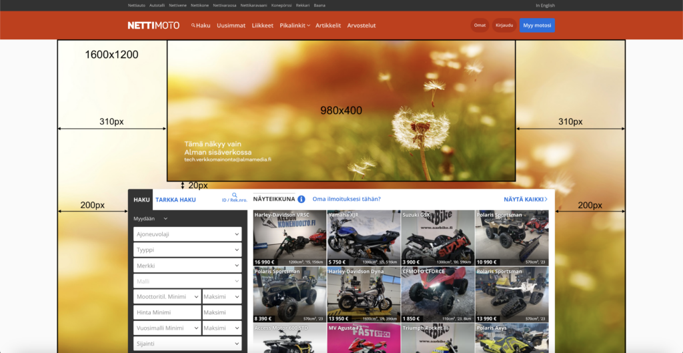This screenshot has height=353, width=683.
Task: Select the HAKU tab
Action: click(x=141, y=200)
